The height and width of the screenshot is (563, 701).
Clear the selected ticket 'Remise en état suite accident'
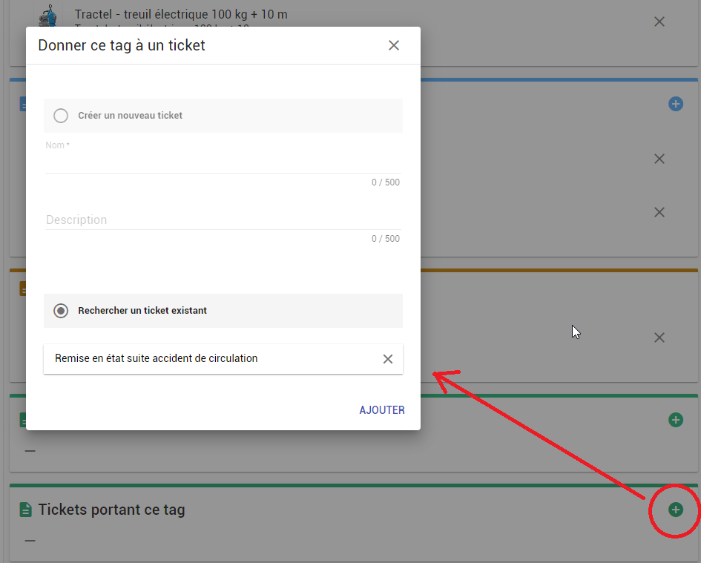388,358
